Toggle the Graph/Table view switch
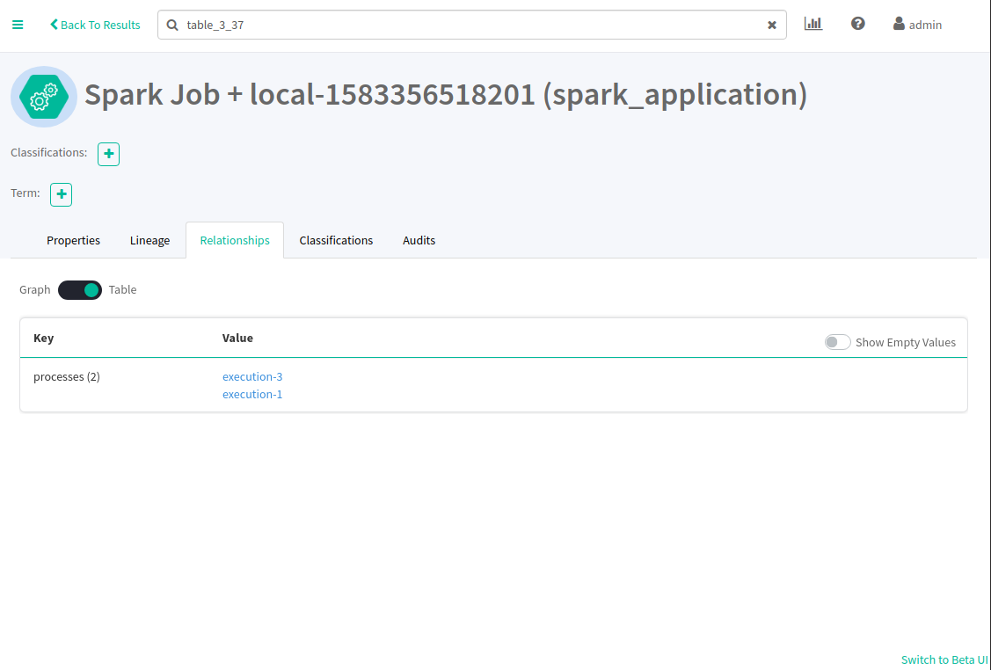The width and height of the screenshot is (991, 670). 80,290
